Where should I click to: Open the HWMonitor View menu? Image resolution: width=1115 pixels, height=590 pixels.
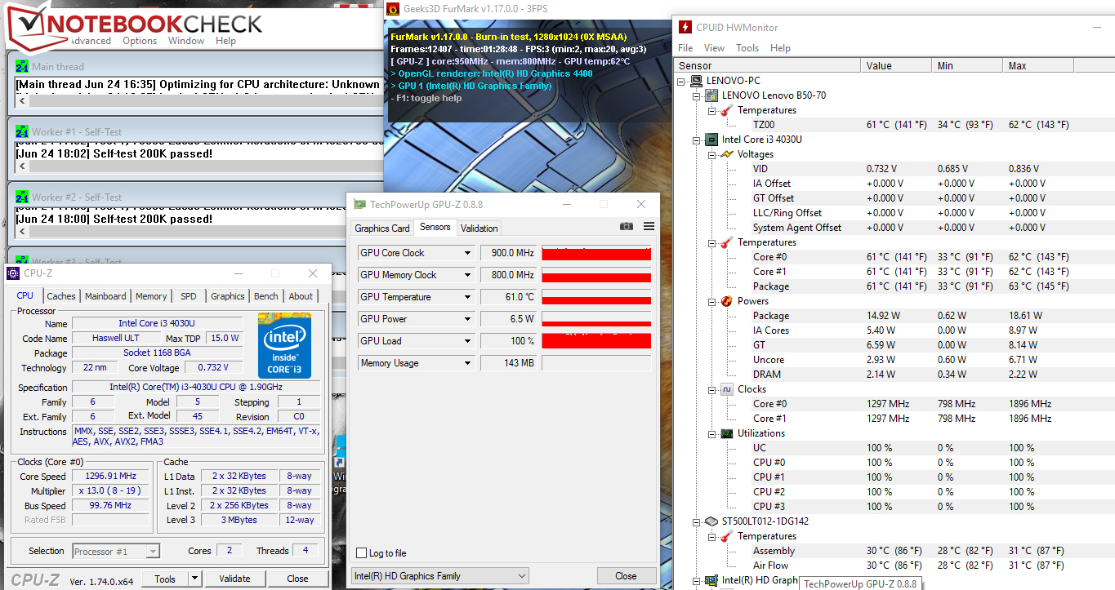click(714, 48)
